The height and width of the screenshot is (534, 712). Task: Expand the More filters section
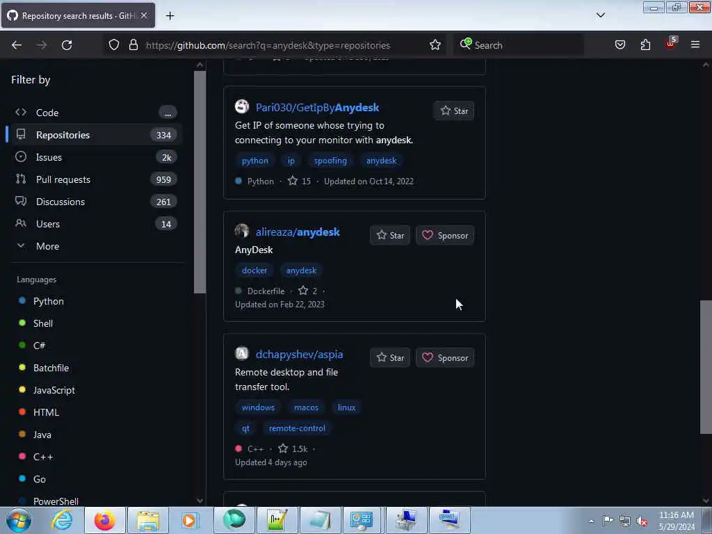[x=95, y=246]
